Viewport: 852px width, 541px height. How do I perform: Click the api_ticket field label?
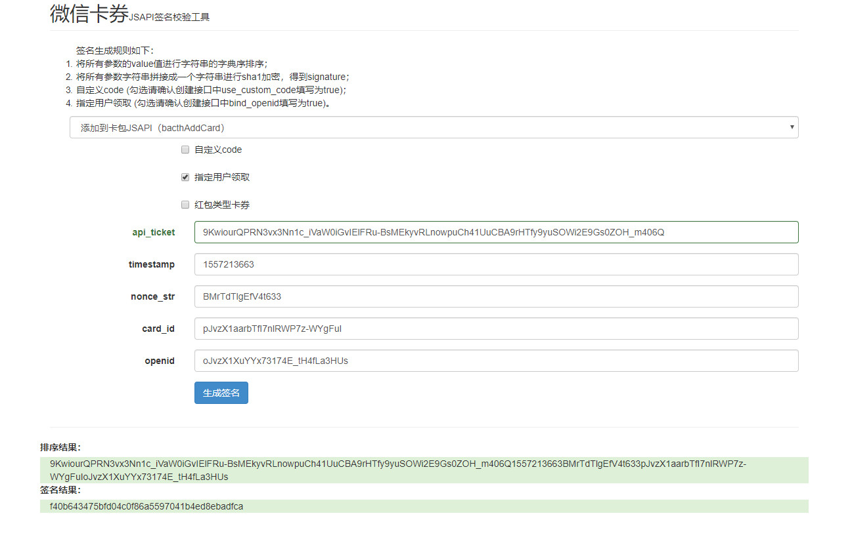click(x=154, y=232)
